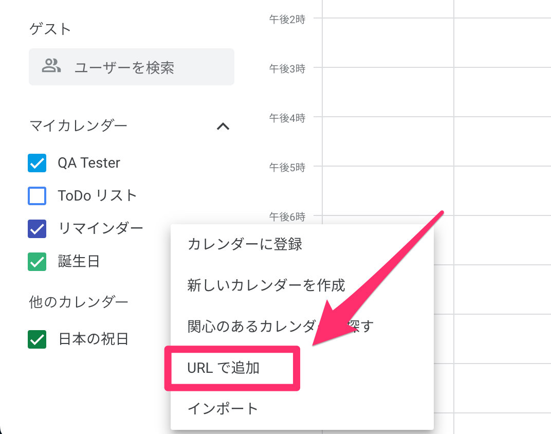
Task: Hide the 日本の祝日 calendar
Action: (x=36, y=339)
